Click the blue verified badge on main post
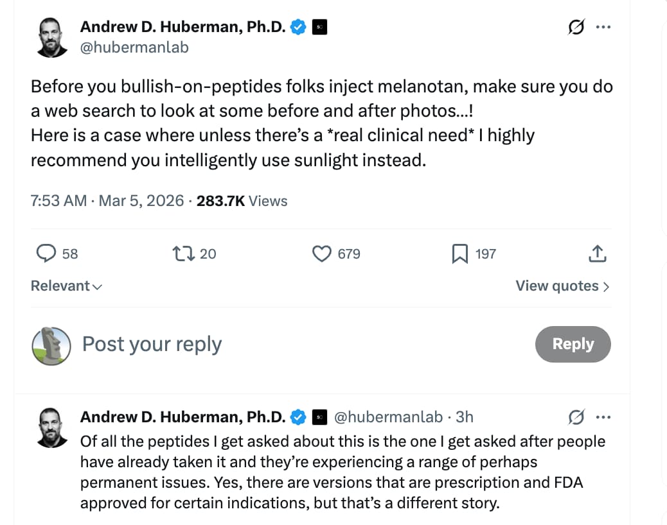This screenshot has height=525, width=667. pos(298,27)
